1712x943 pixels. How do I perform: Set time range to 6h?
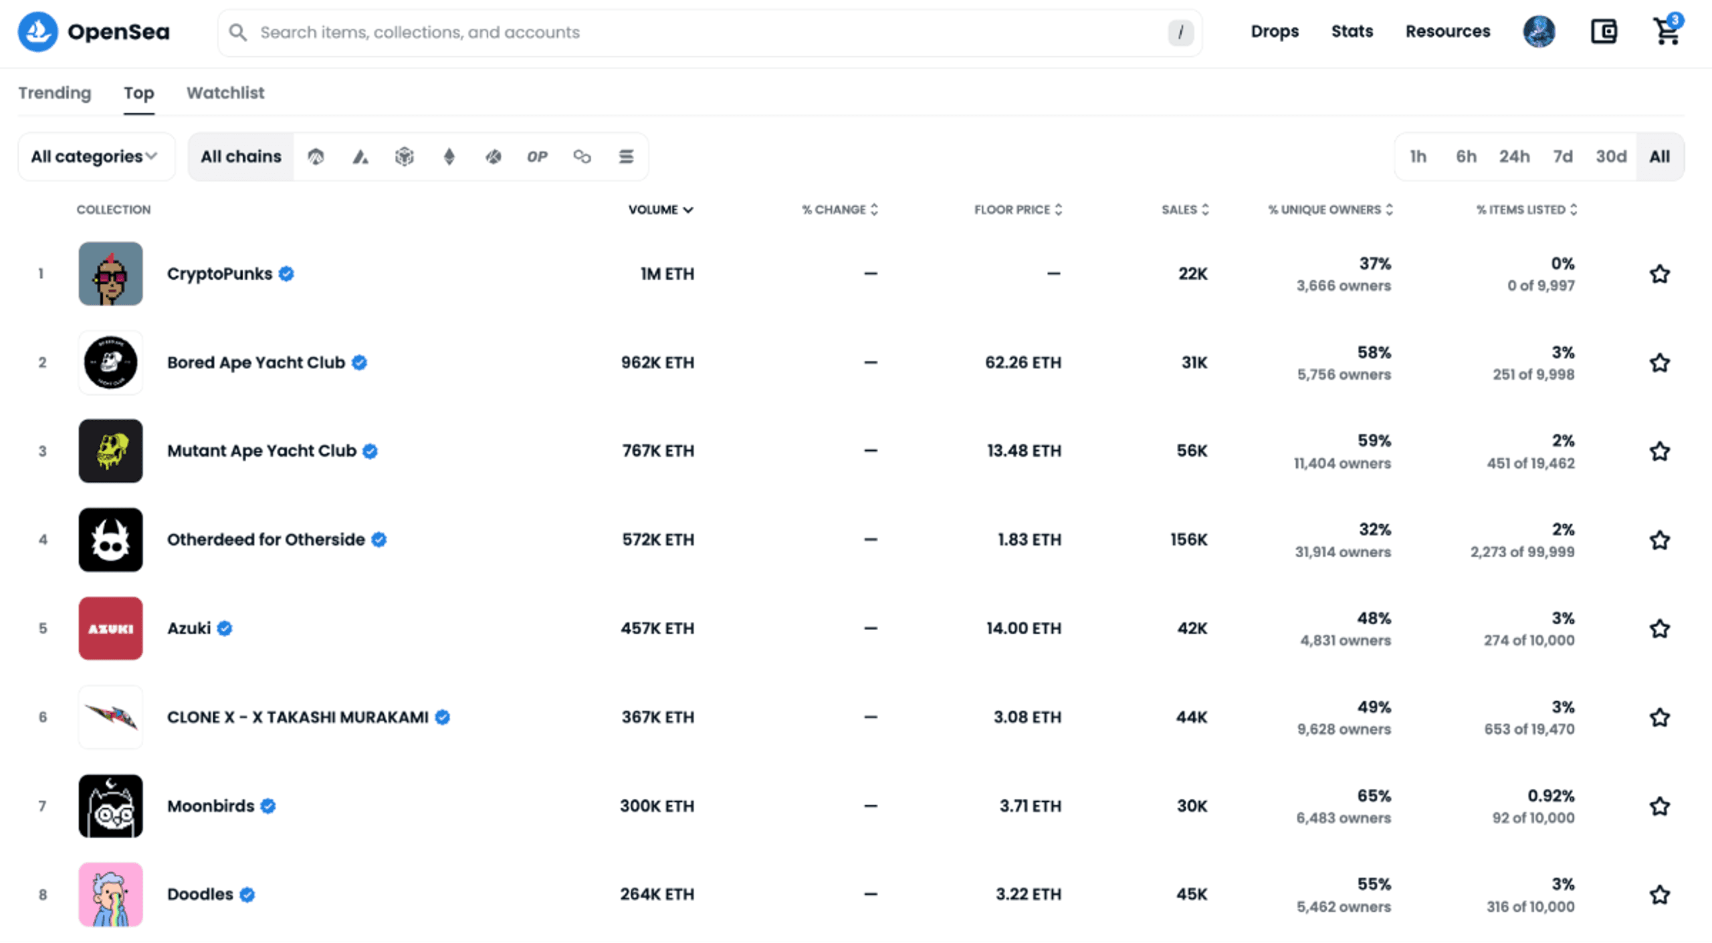[x=1466, y=156]
